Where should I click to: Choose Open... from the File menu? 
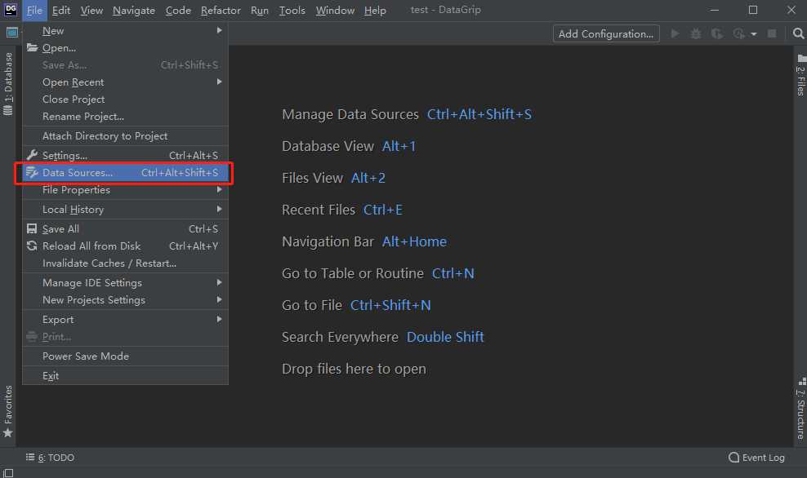pos(125,48)
